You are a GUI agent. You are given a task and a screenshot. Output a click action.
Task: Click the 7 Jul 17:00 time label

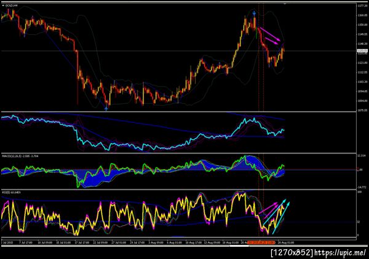pyautogui.click(x=26, y=242)
